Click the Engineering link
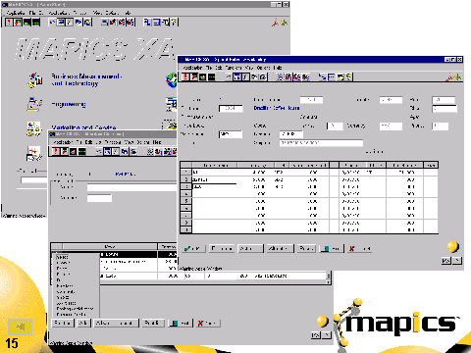471x353 pixels. click(69, 104)
